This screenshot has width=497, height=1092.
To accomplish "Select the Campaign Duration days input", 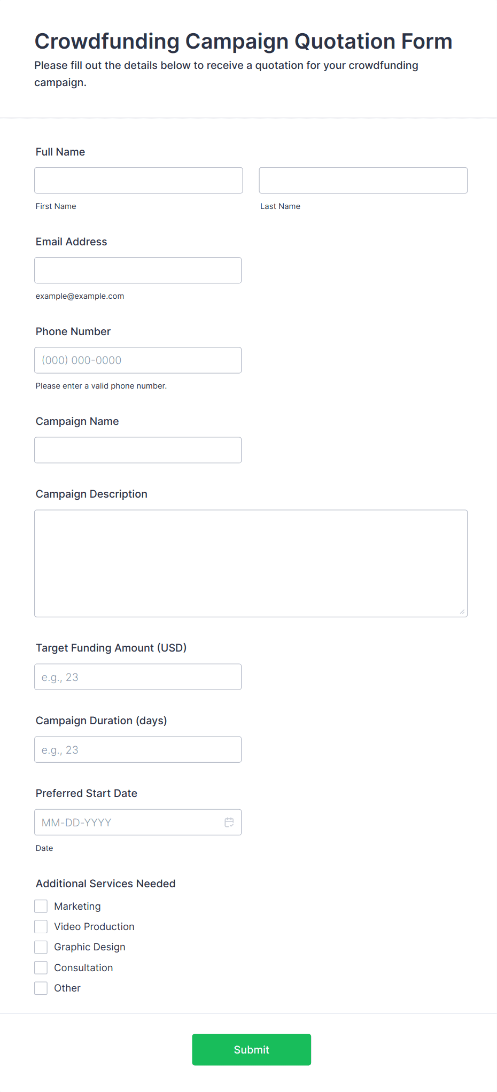I will point(138,749).
